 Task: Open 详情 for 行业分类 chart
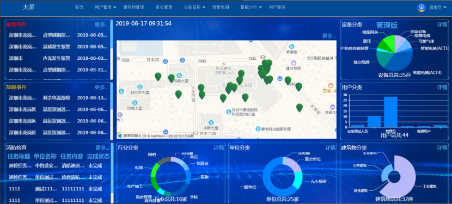coord(218,148)
